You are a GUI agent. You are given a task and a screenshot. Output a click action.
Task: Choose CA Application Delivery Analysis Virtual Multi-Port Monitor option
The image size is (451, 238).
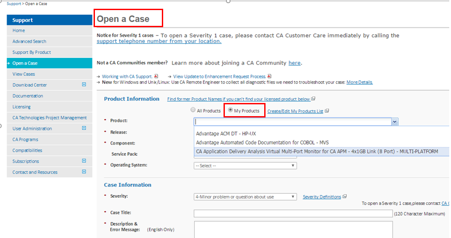(322, 152)
